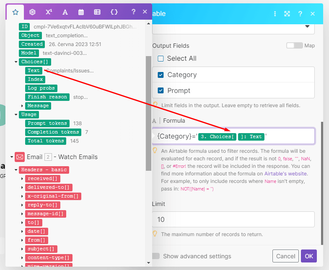This screenshot has width=329, height=270.
Task: Switch to the general functions gear tab
Action: 32,12
